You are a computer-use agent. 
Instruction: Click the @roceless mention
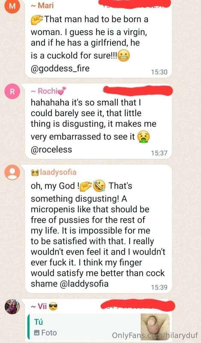(51, 150)
